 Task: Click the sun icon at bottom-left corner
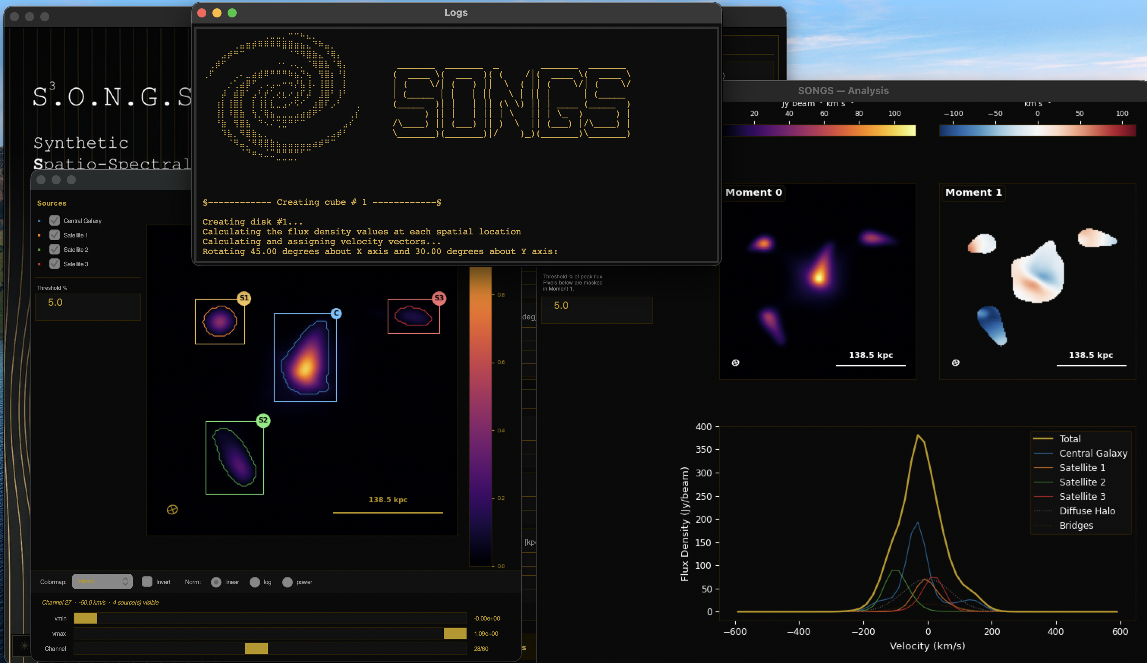(24, 645)
